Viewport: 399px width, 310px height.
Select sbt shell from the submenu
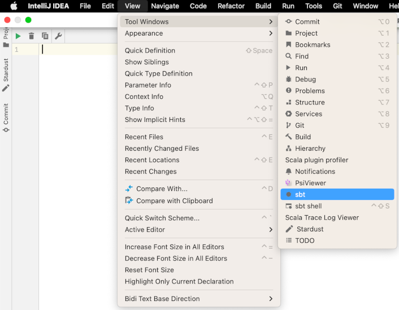(308, 206)
